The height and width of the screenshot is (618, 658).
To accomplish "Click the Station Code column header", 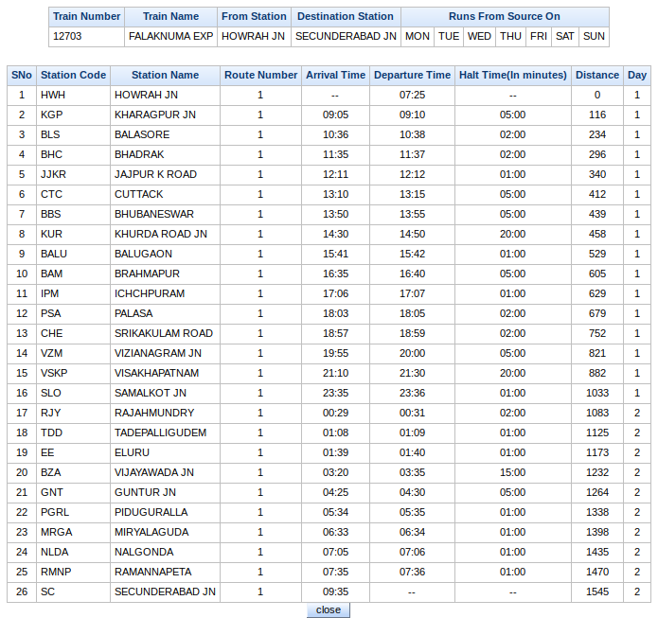I will 74,75.
